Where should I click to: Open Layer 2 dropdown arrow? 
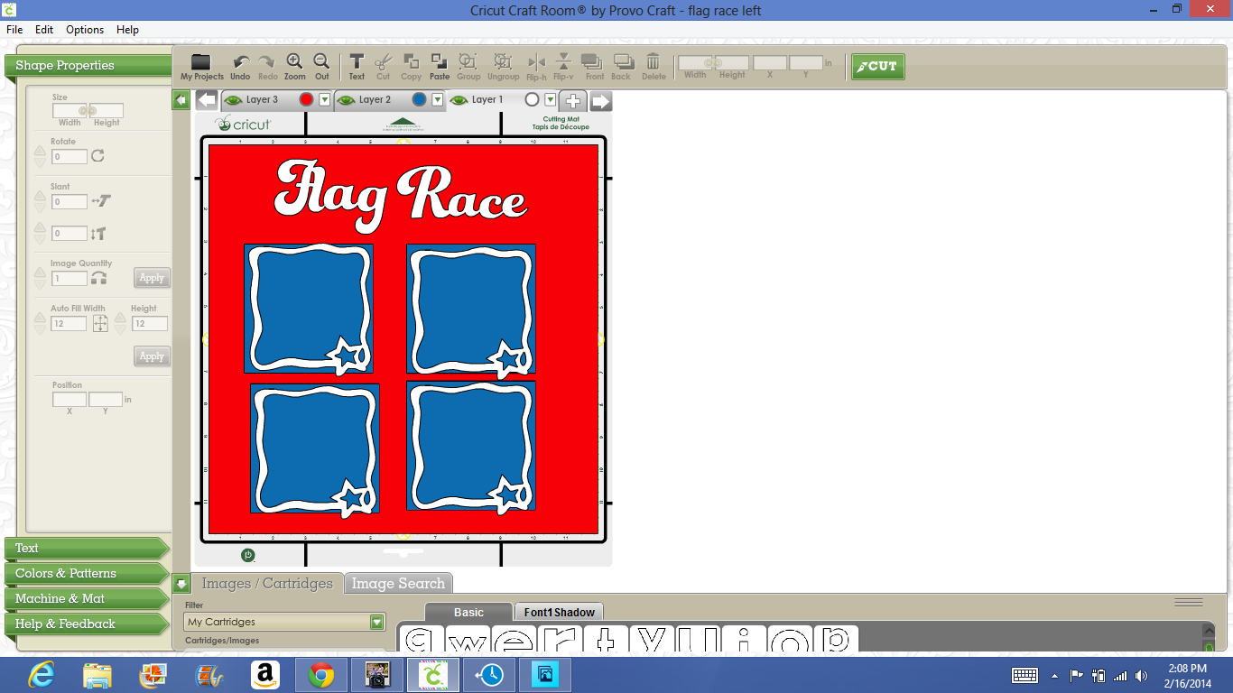438,100
